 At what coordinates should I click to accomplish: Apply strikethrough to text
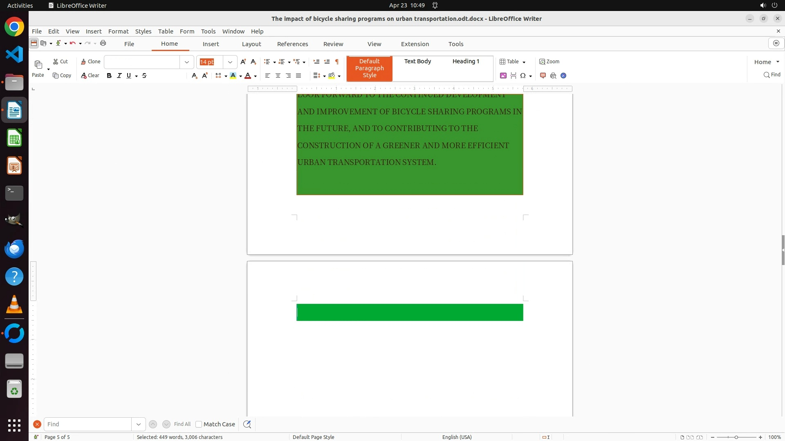click(144, 76)
